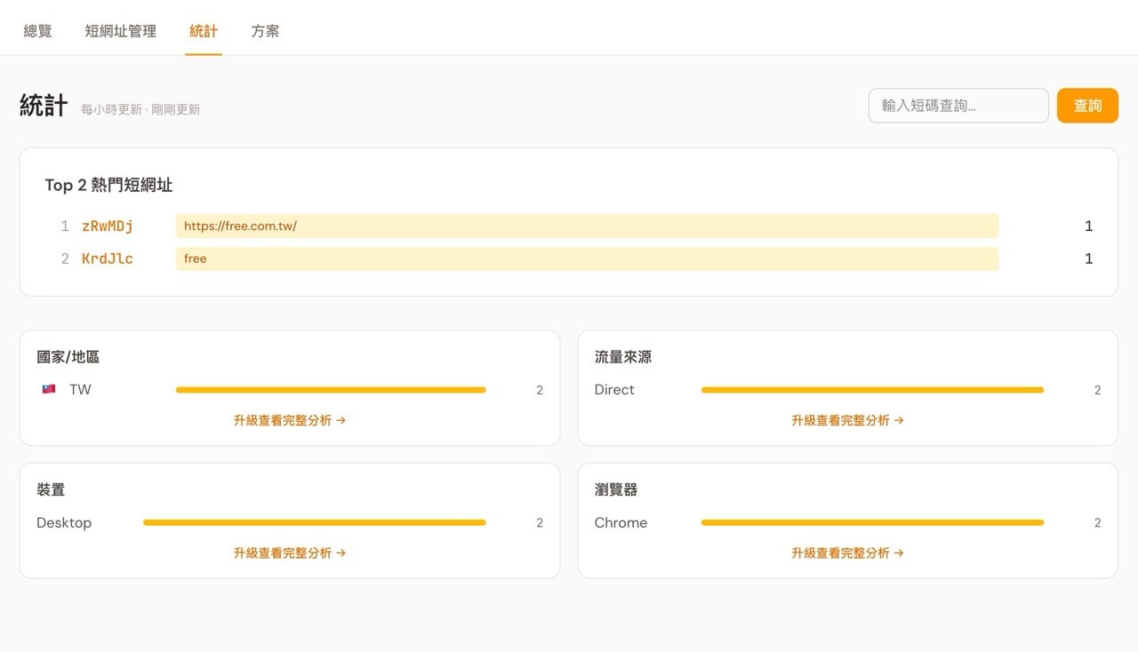Viewport: 1138px width, 652px height.
Task: Open the 短網址管理 tab
Action: pos(121,31)
